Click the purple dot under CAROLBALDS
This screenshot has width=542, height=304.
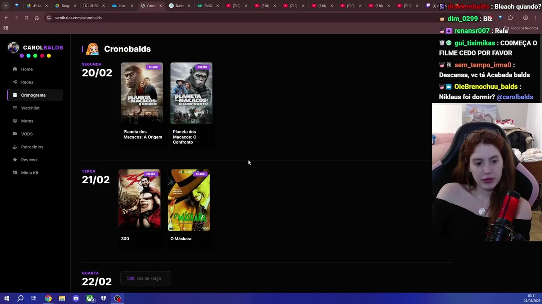click(x=22, y=56)
